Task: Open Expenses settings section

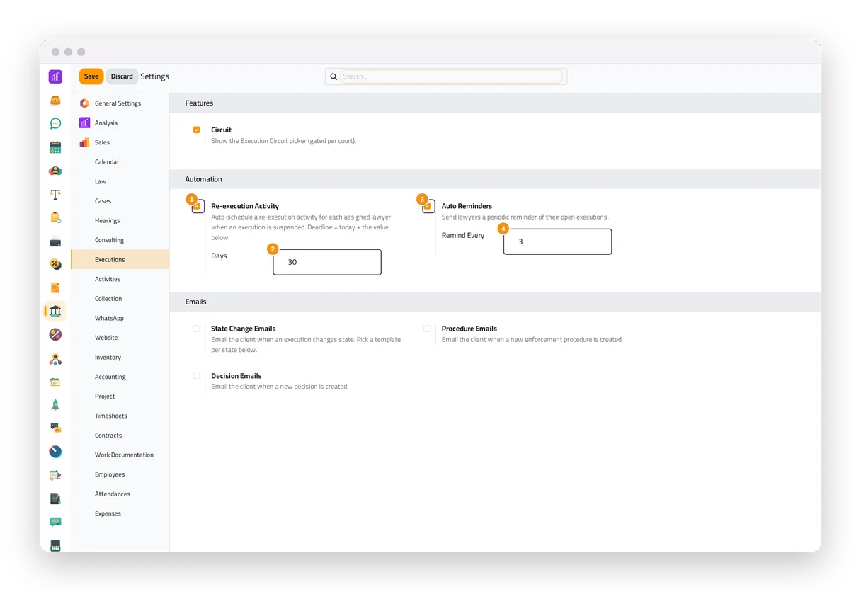Action: (x=120, y=514)
